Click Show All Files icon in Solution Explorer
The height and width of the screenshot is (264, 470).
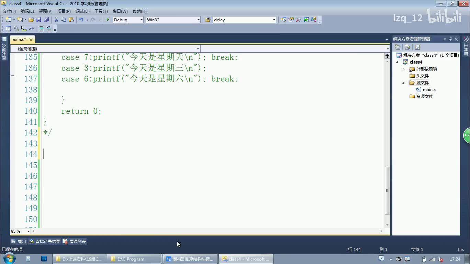point(407,47)
